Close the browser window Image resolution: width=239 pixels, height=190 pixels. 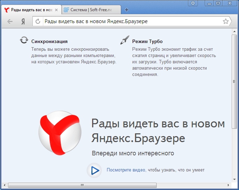(x=230, y=3)
